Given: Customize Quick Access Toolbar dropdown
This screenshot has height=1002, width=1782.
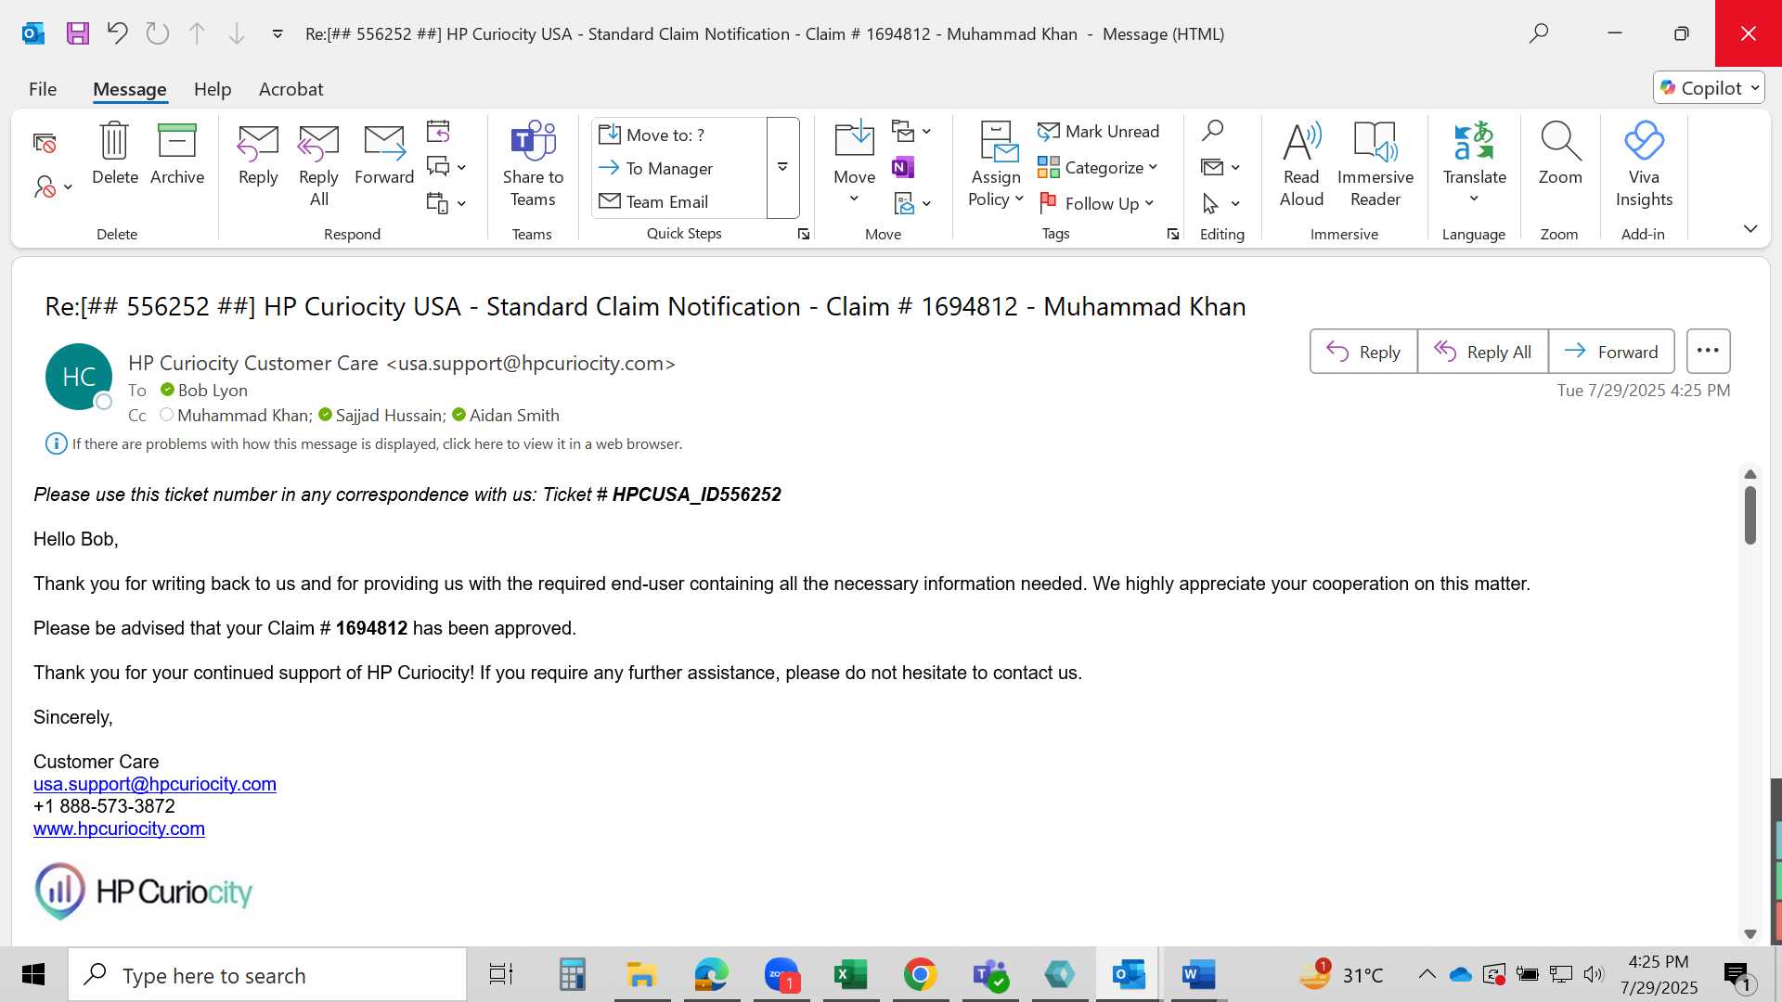Looking at the screenshot, I should (x=277, y=34).
